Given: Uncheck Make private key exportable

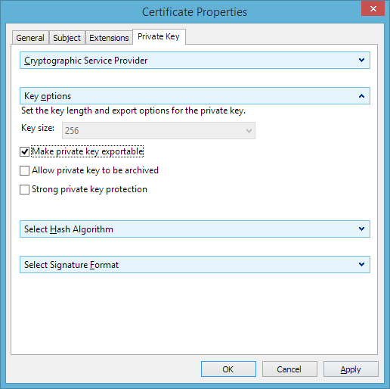Looking at the screenshot, I should (x=24, y=151).
